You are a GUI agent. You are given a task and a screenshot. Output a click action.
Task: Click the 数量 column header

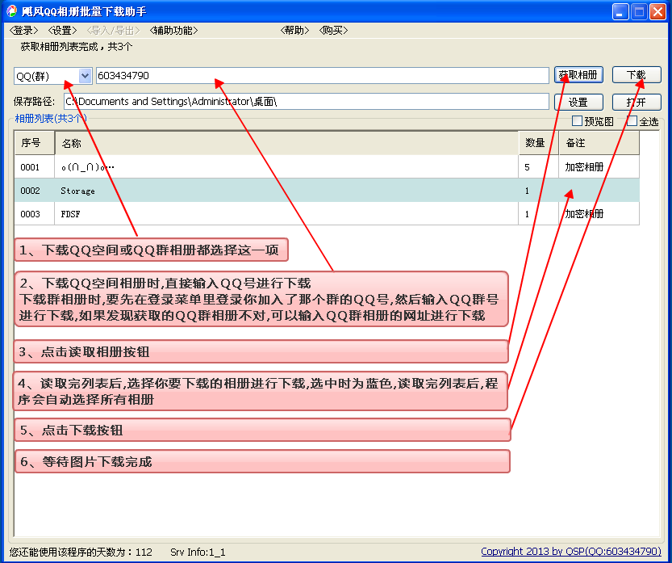pyautogui.click(x=538, y=143)
